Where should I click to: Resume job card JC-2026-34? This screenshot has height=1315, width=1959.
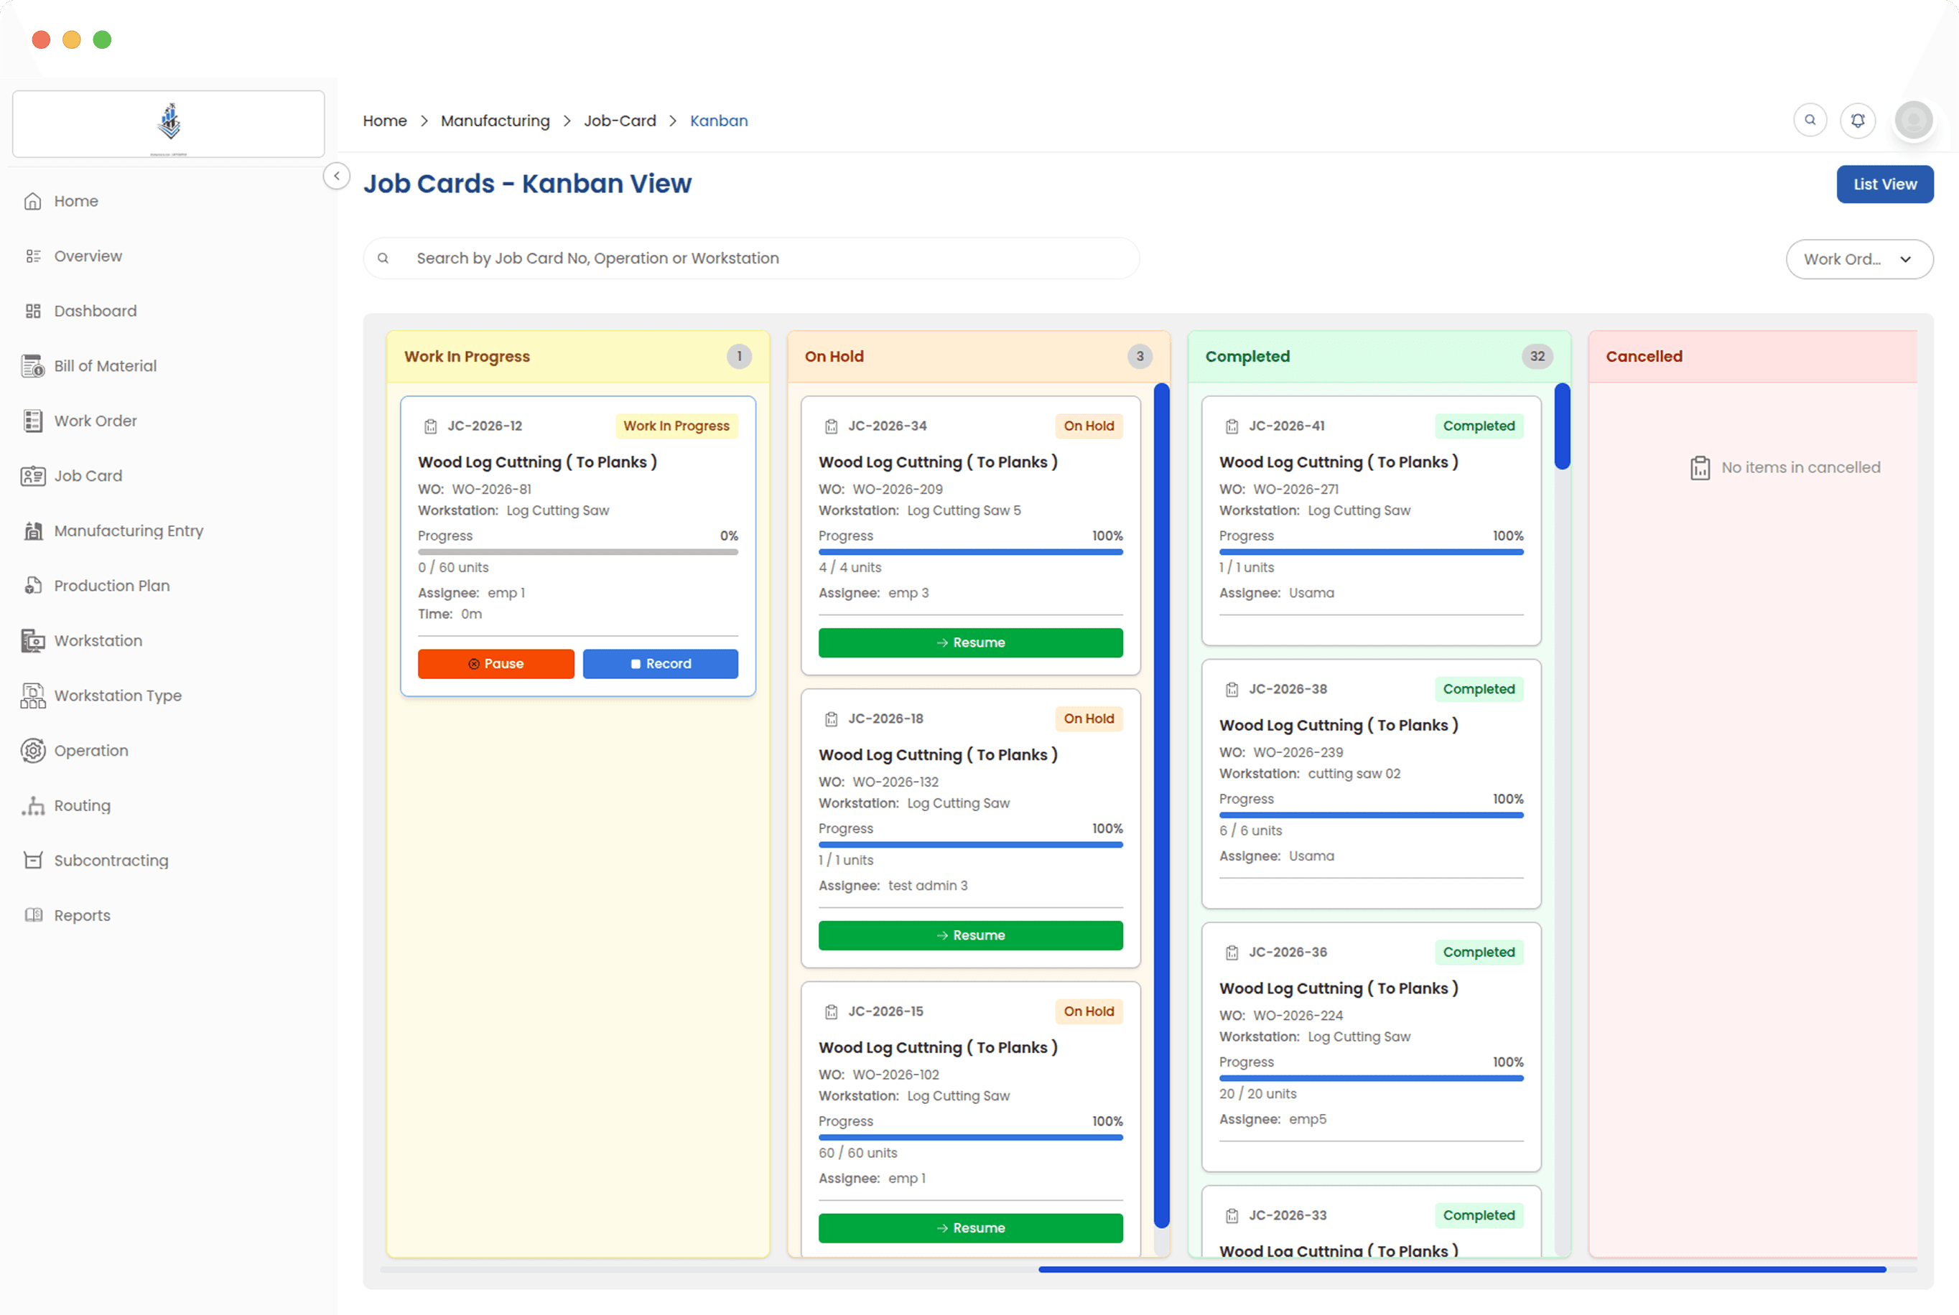[x=970, y=642]
